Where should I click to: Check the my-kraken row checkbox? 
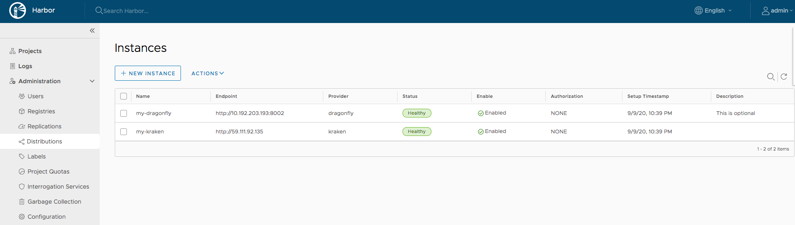[124, 132]
